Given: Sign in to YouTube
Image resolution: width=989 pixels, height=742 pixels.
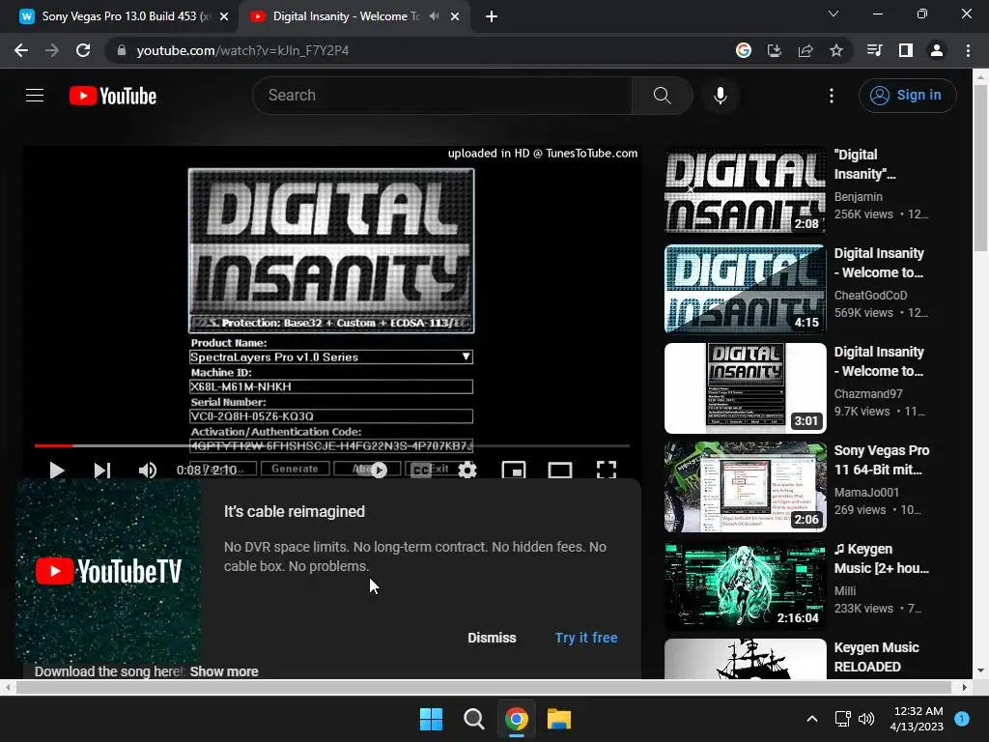Looking at the screenshot, I should (907, 96).
